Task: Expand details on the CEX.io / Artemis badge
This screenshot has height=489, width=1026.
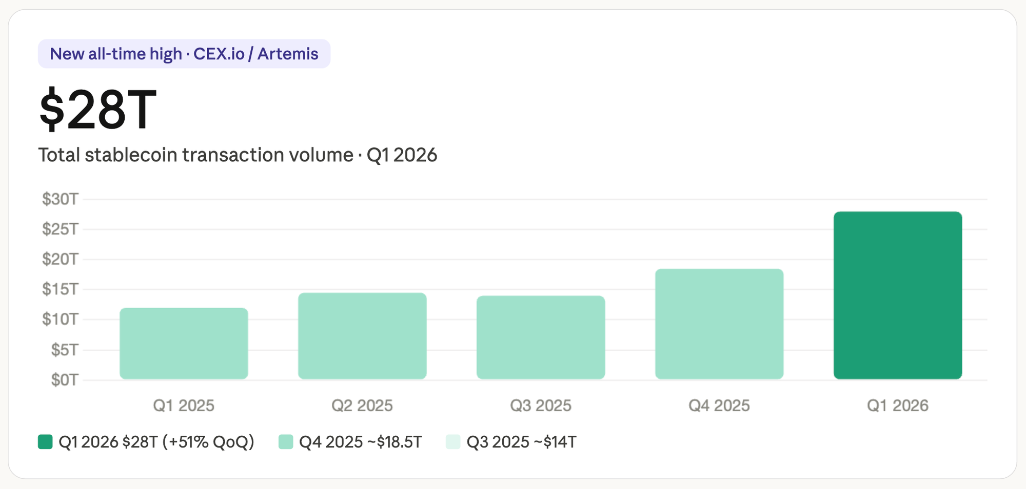Action: (x=184, y=53)
